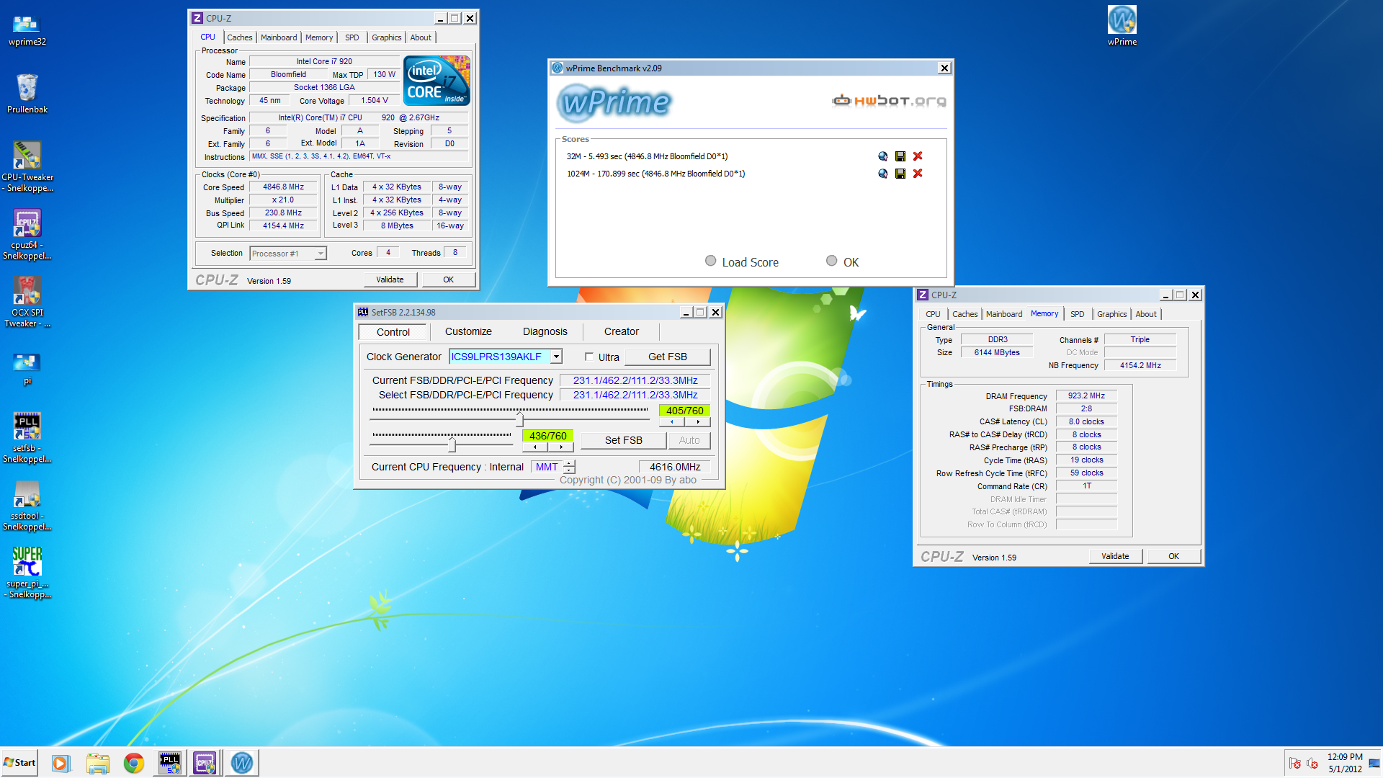Expand the Clock Generator dropdown
Screen dimensions: 1383x778
click(556, 357)
